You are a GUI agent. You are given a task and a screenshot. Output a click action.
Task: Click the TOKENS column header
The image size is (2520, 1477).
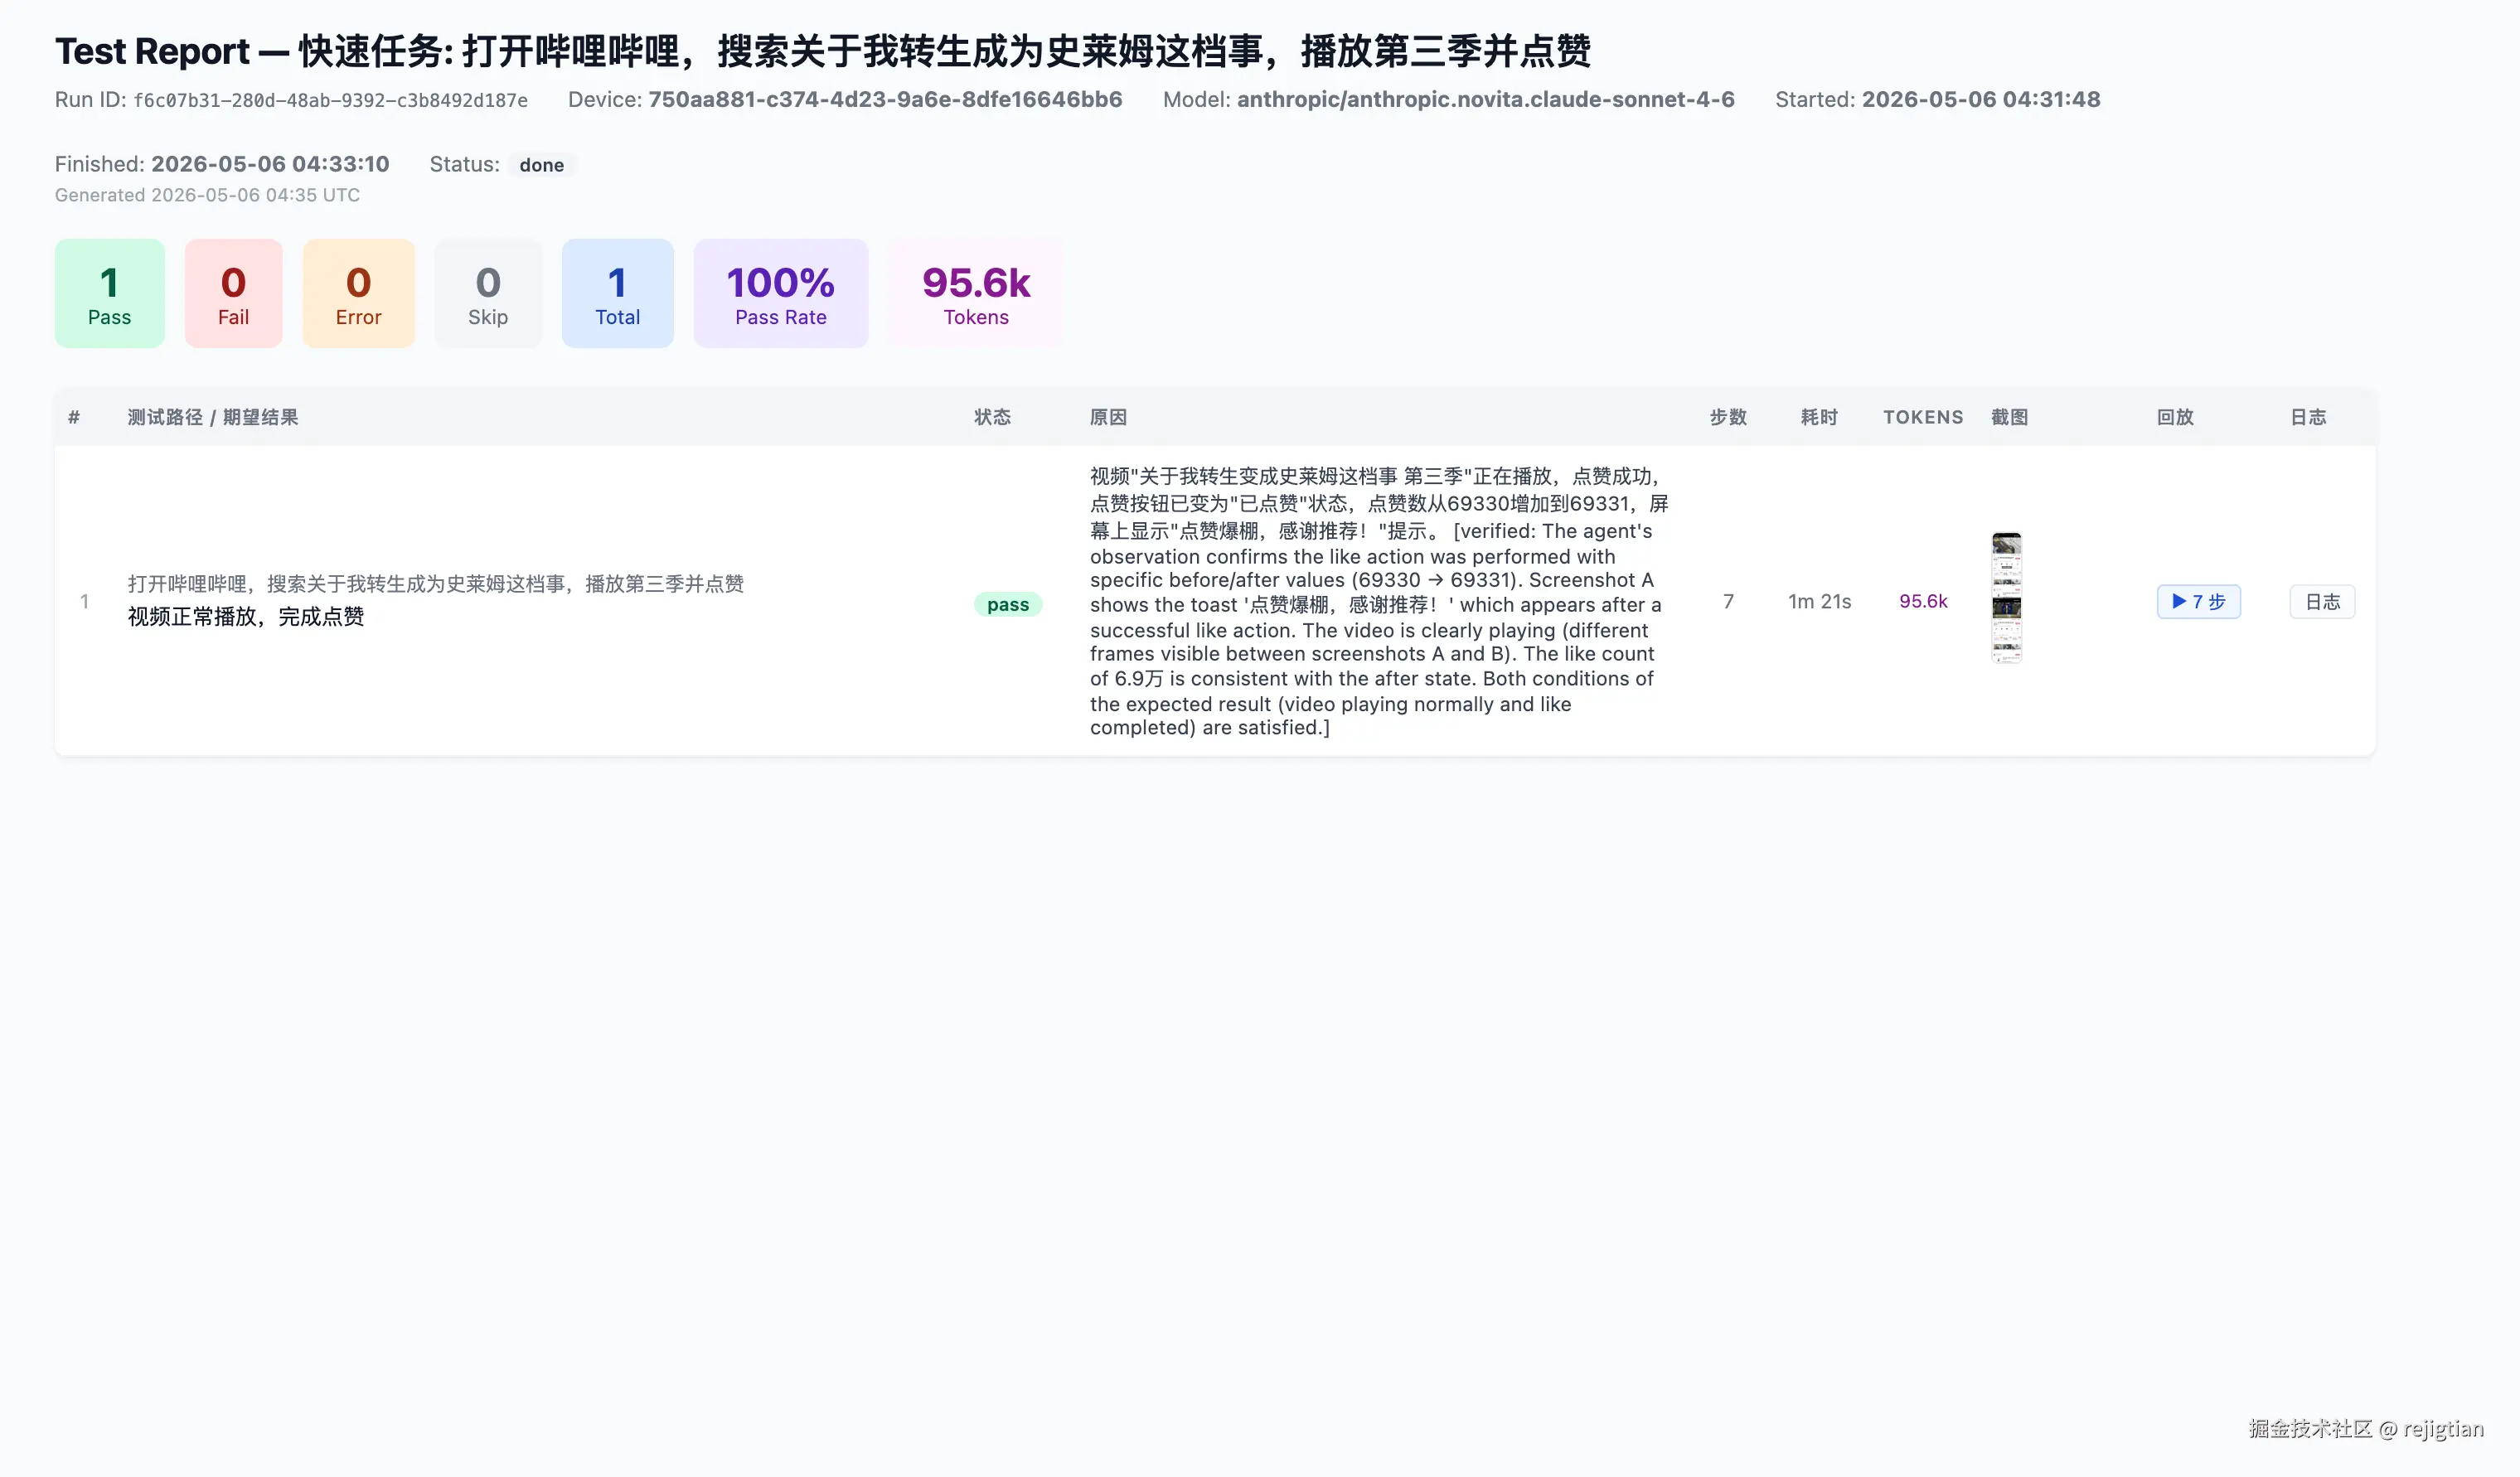pyautogui.click(x=1922, y=417)
